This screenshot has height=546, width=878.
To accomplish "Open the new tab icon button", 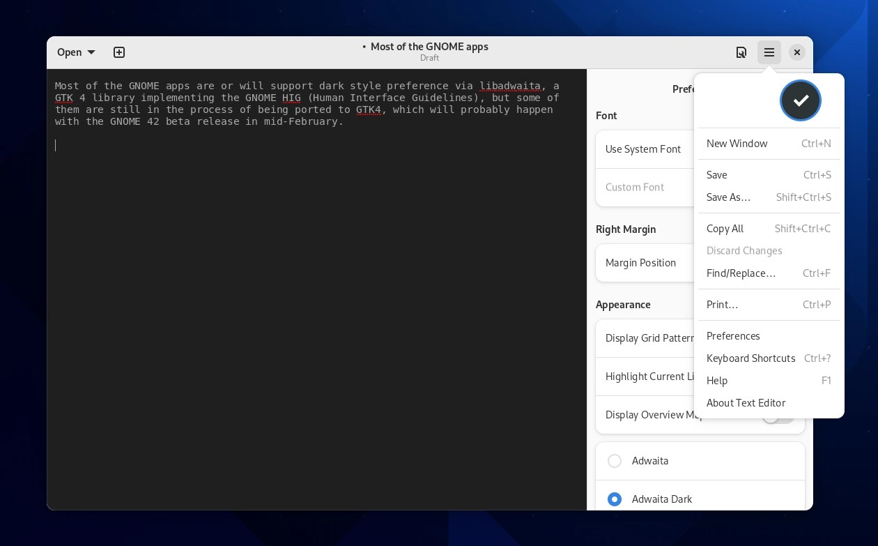I will coord(119,52).
